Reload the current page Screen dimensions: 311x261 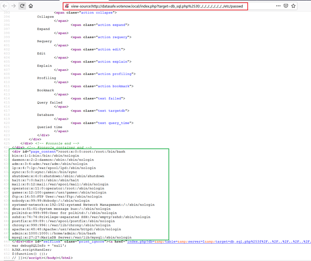22,6
